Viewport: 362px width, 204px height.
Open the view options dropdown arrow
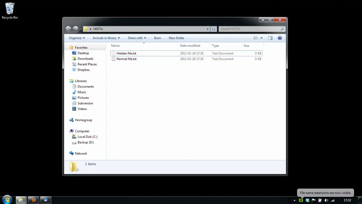tap(261, 38)
